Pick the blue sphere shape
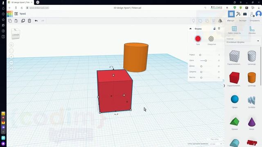The height and width of the screenshot is (147, 262). point(235,99)
